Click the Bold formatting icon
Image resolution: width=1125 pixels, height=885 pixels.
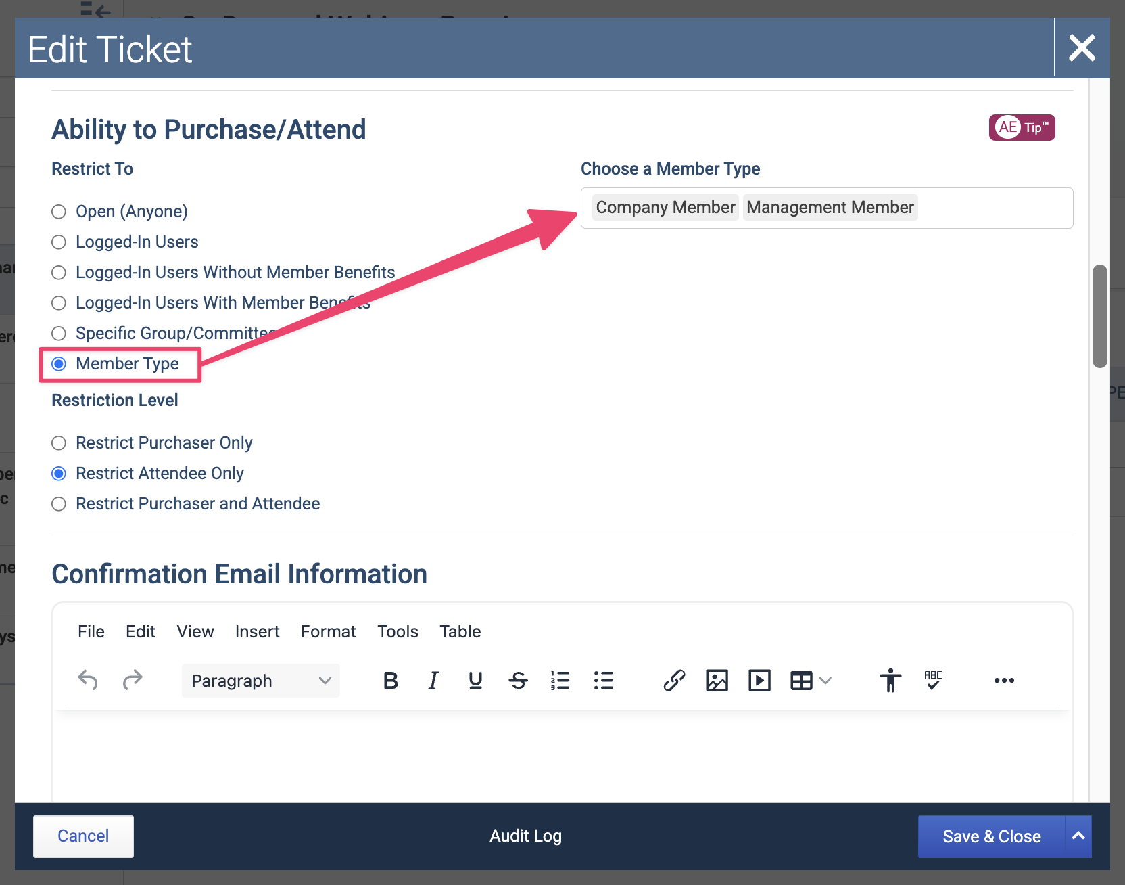[x=390, y=681]
